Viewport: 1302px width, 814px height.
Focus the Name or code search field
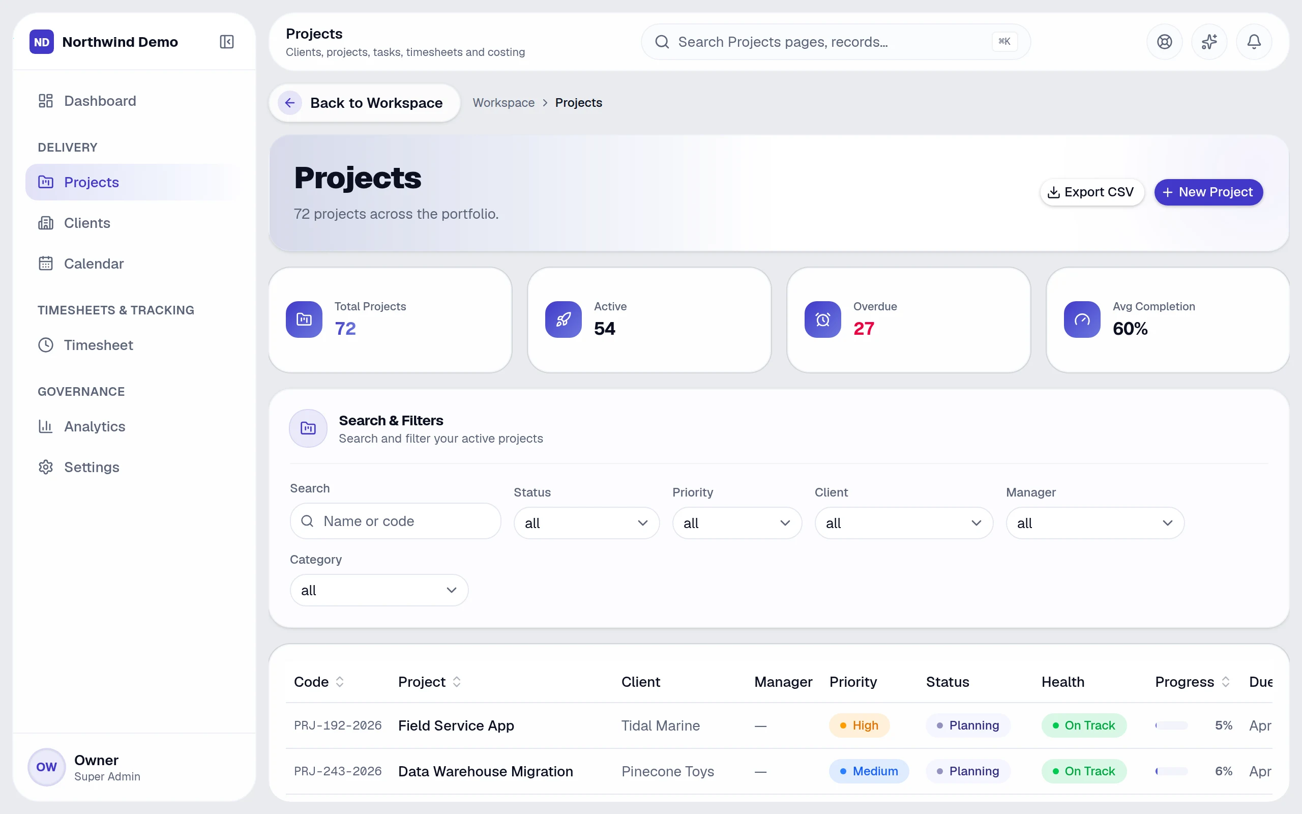point(396,520)
